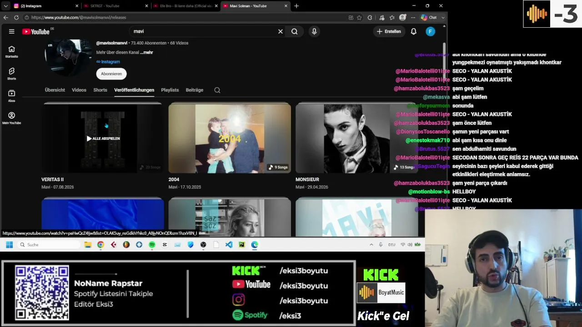Click into the YouTube search field
Viewport: 582px width, 327px height.
click(205, 31)
